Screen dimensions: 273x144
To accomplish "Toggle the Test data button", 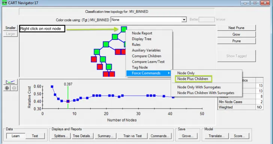I will pyautogui.click(x=35, y=136).
